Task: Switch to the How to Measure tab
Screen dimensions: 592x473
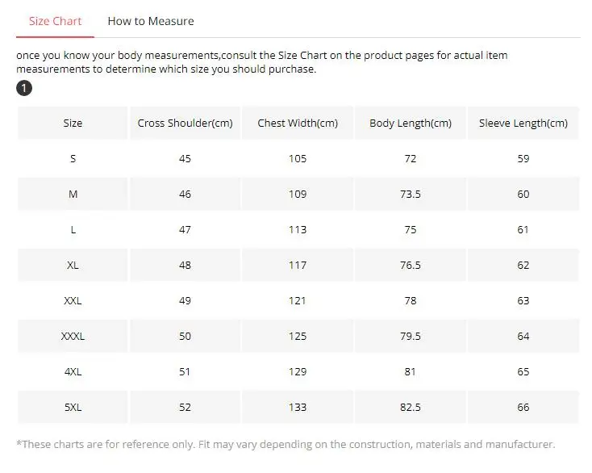Action: (150, 21)
